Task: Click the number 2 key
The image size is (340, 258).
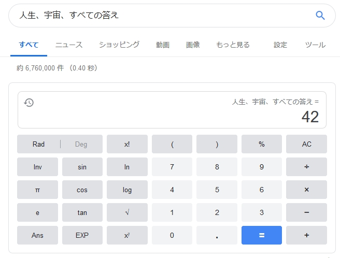Action: click(217, 212)
